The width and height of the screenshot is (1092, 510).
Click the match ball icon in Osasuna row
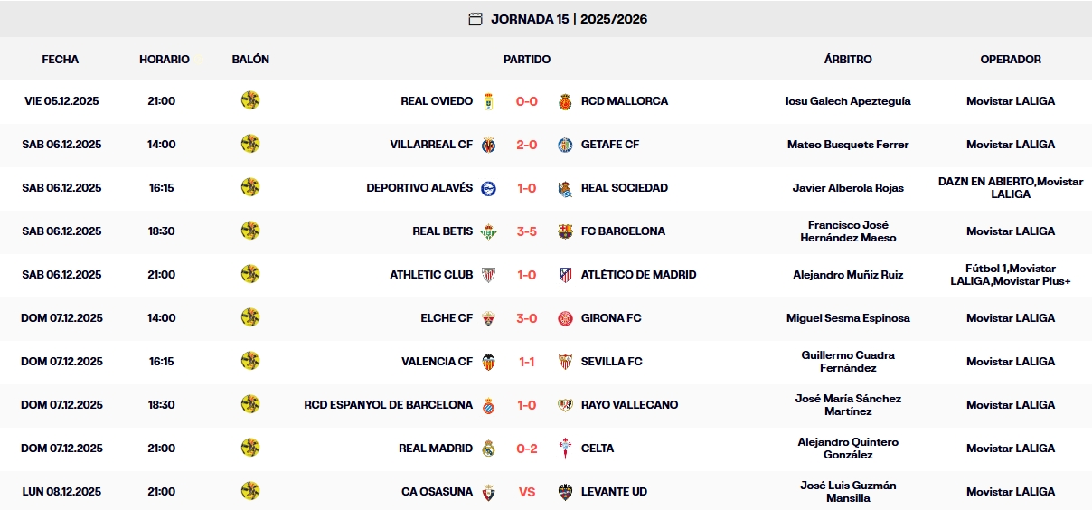pyautogui.click(x=250, y=491)
